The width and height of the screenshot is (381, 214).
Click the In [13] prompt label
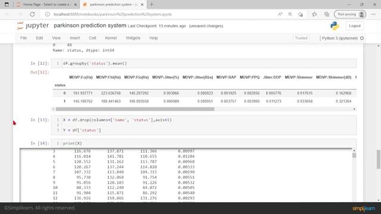40,120
